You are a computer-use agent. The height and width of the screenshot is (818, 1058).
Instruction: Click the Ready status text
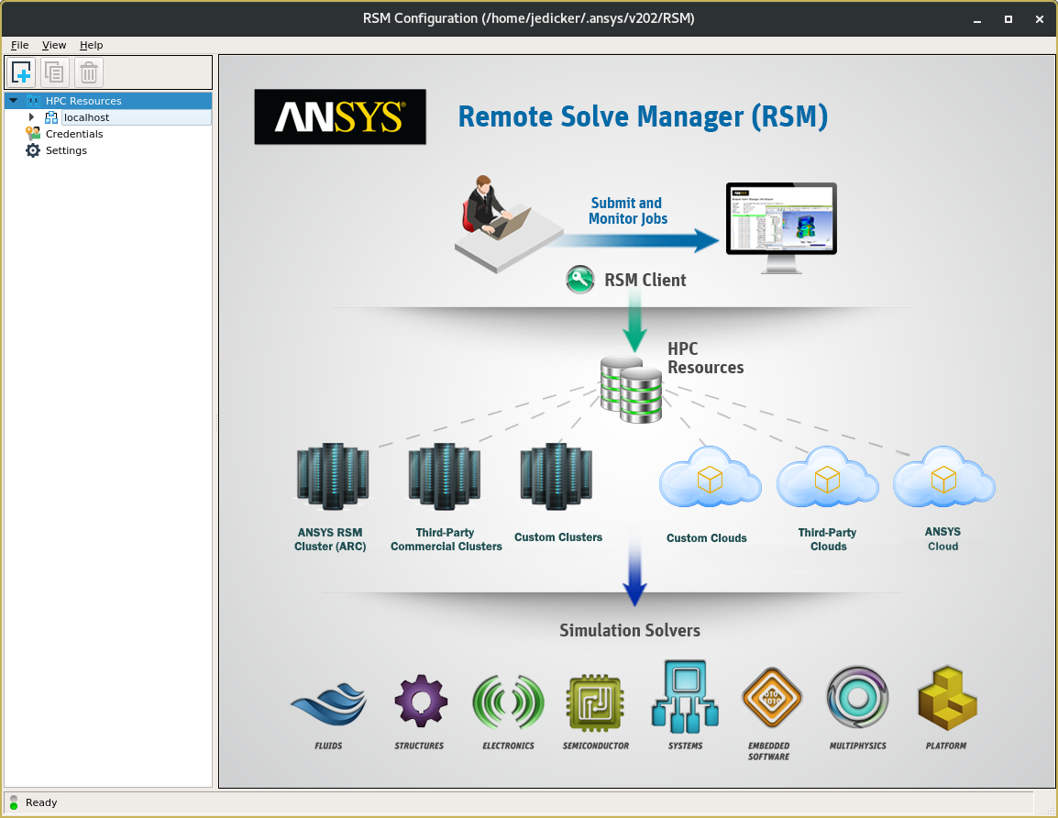(x=41, y=802)
